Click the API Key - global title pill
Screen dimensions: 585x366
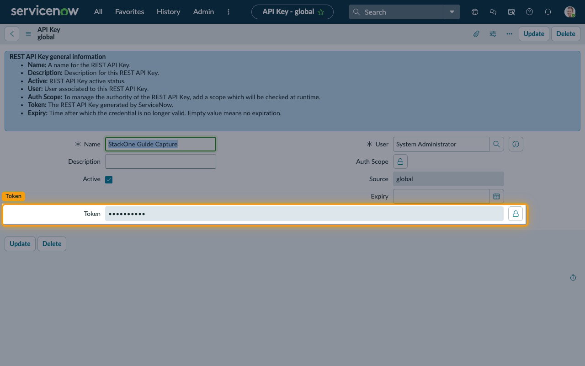point(292,12)
